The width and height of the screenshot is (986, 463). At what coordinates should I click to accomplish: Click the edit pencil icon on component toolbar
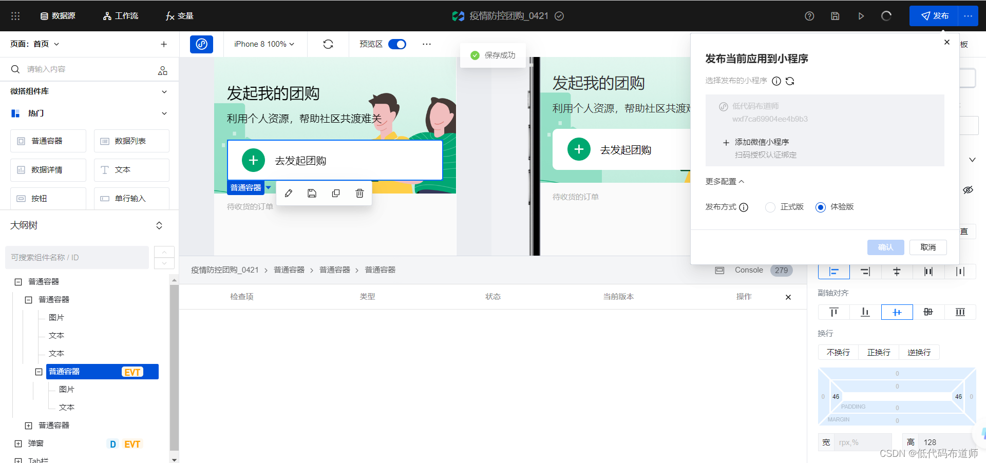[289, 193]
